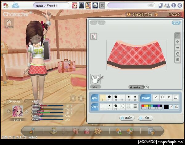This screenshot has height=145, width=185.
Task: Select the soft size 11 brush
Action: click(129, 98)
